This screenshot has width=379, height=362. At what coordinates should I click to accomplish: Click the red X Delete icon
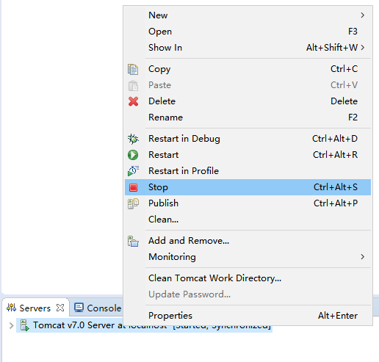[133, 101]
